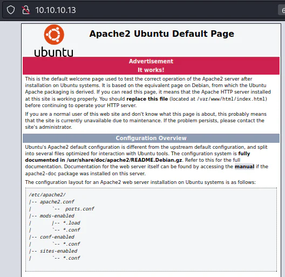
Task: Click the ubuntu wordmark text
Action: pyautogui.click(x=54, y=52)
